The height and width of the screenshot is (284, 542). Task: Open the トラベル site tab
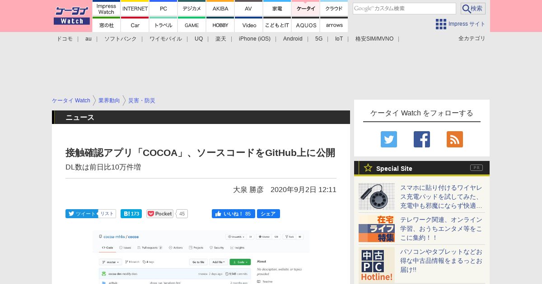click(x=164, y=25)
